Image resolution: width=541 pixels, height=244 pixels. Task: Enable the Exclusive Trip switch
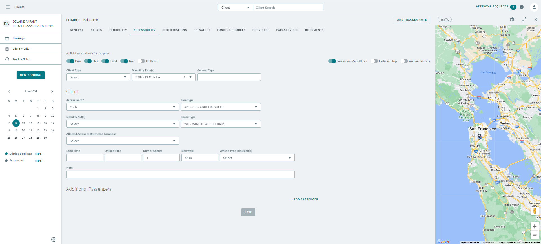[x=374, y=61]
